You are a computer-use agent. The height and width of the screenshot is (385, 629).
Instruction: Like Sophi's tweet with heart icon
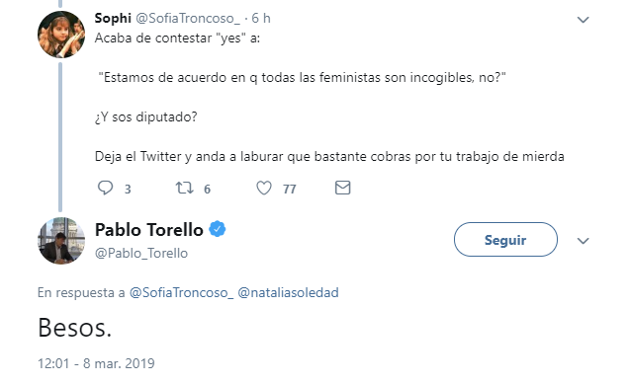click(264, 188)
